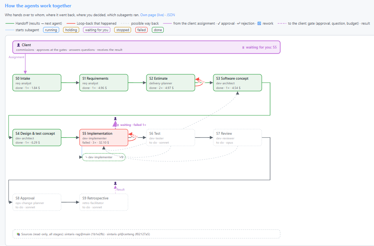Click the done · 1× · 4.96 $ text
The width and height of the screenshot is (374, 246).
pyautogui.click(x=95, y=88)
